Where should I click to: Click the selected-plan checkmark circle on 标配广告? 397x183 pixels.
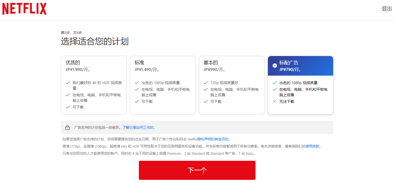[275, 66]
